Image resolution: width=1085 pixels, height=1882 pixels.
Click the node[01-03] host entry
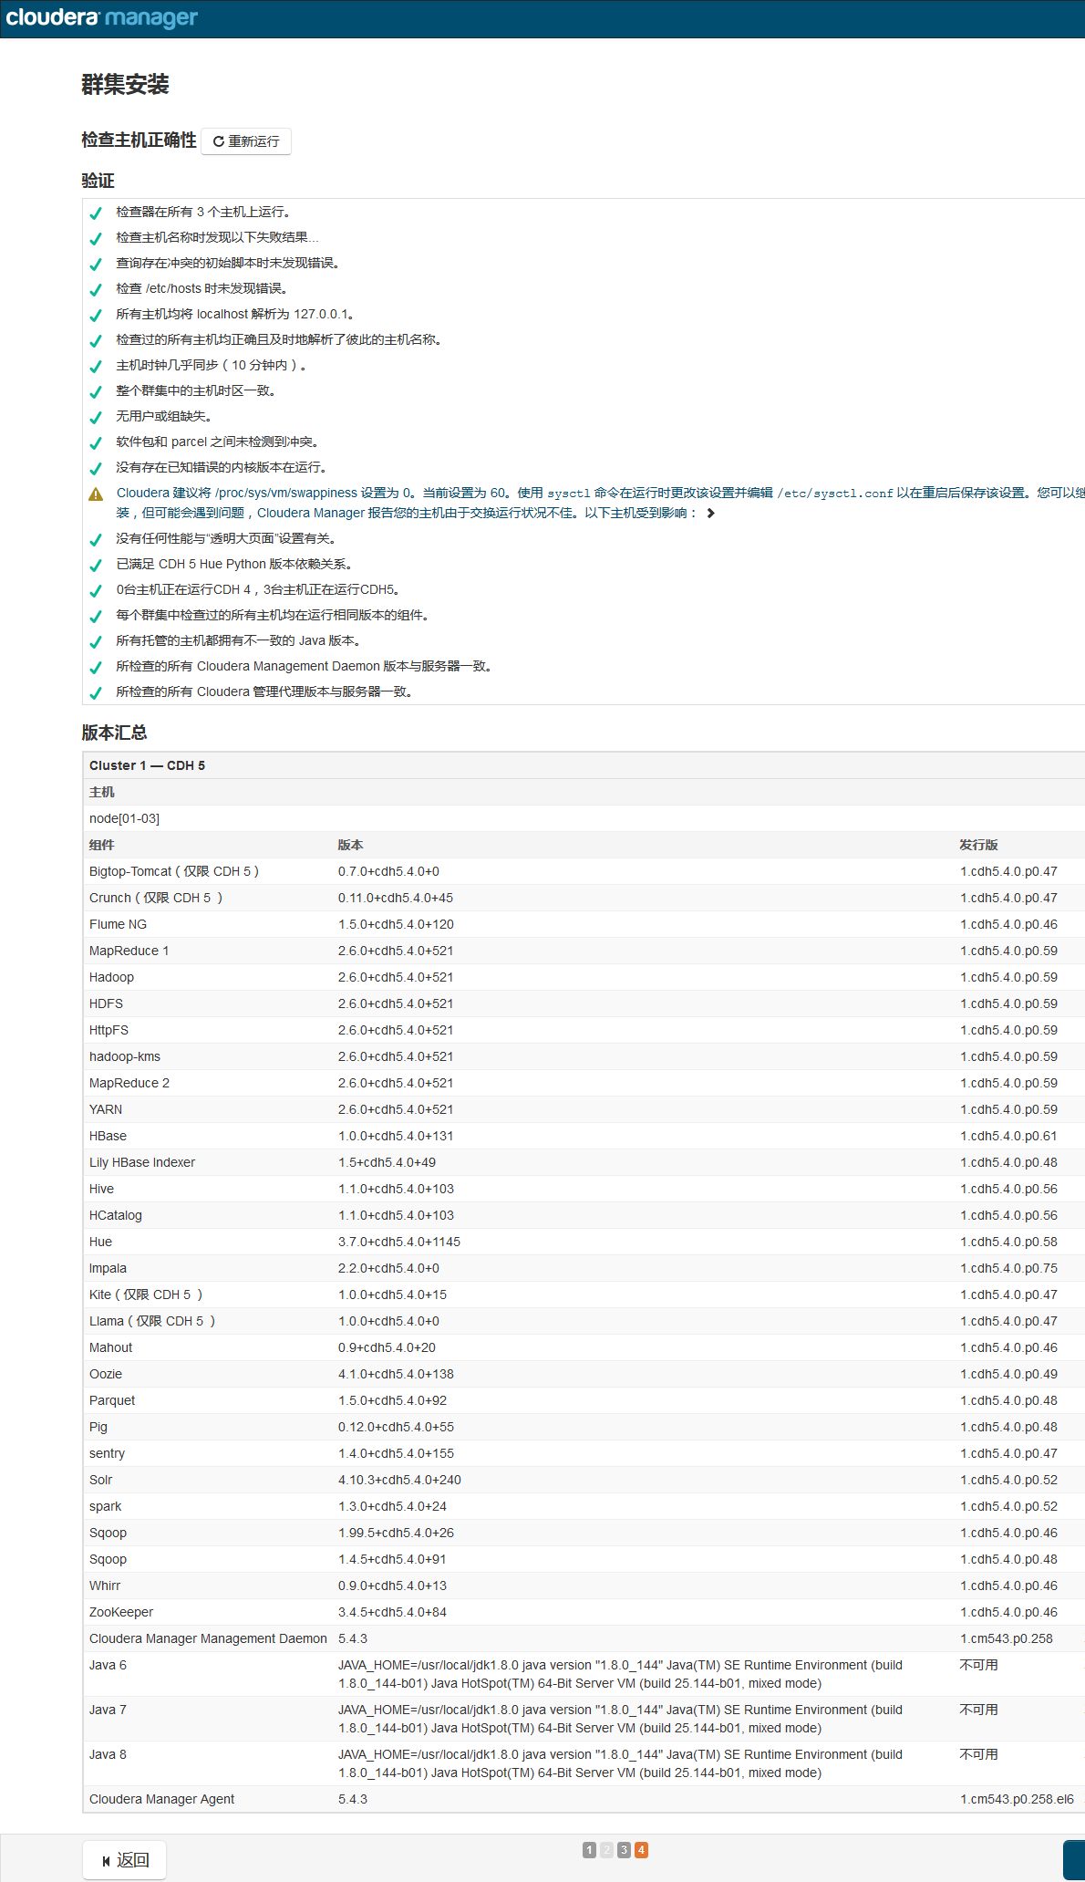(124, 818)
